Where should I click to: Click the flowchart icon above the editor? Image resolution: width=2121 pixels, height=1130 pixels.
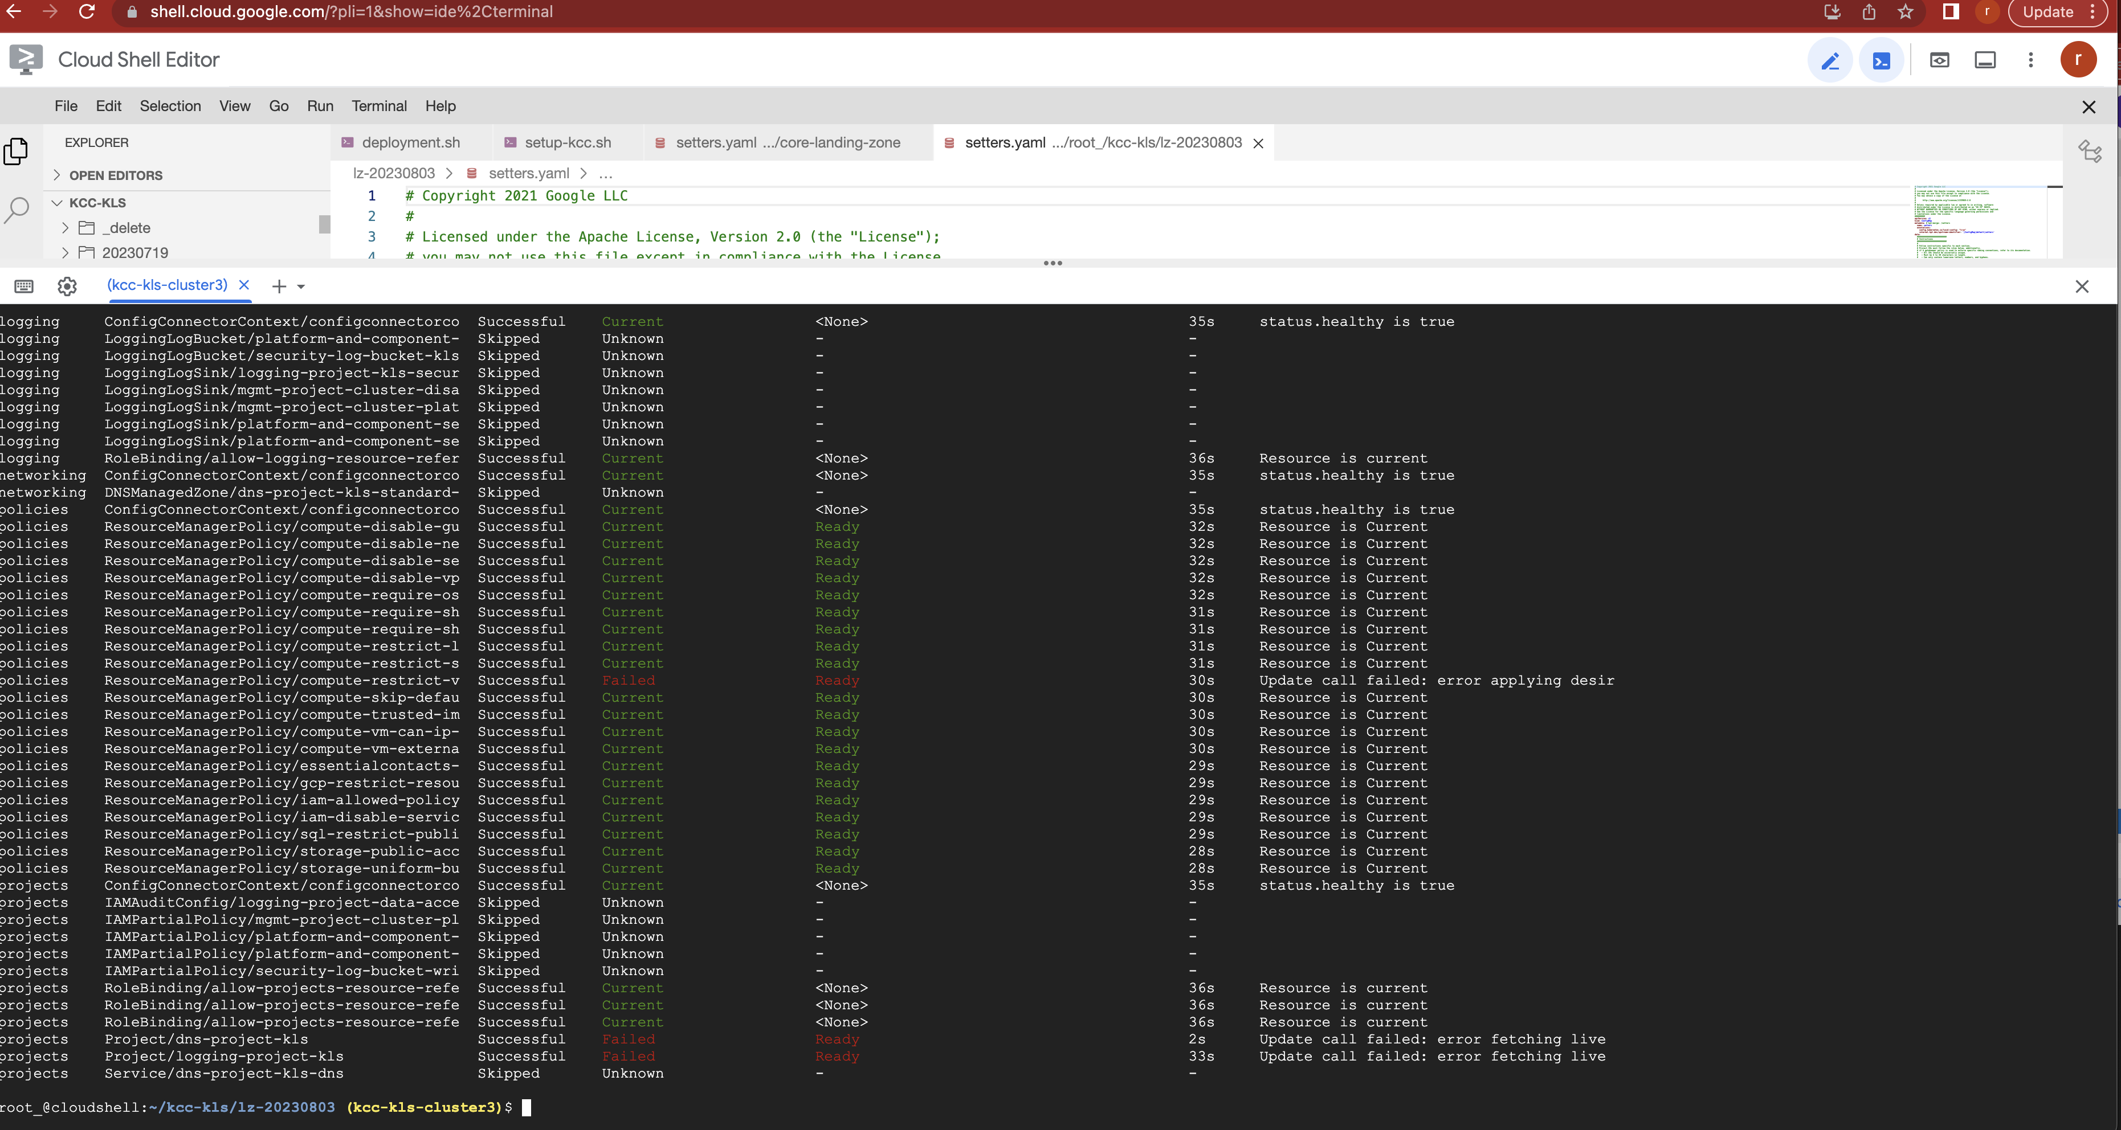pyautogui.click(x=2091, y=152)
